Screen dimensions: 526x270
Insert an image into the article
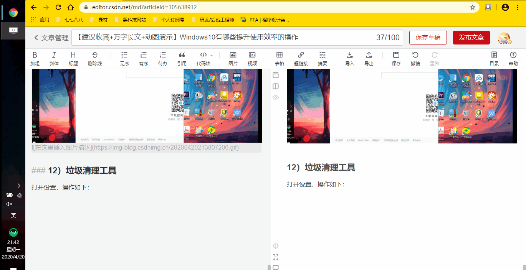click(x=232, y=58)
